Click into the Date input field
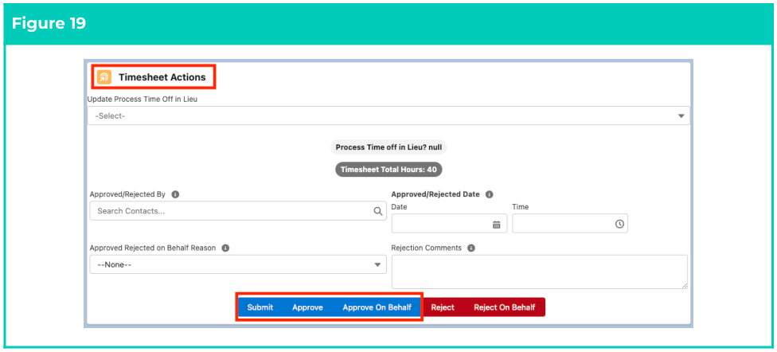The image size is (777, 352). [x=449, y=224]
